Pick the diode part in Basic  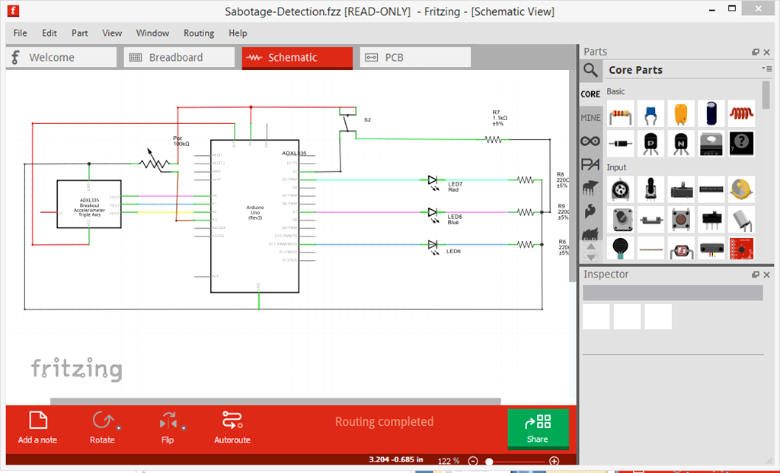[x=620, y=144]
